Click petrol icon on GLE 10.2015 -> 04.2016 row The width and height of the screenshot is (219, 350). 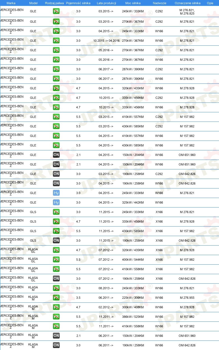56,41
